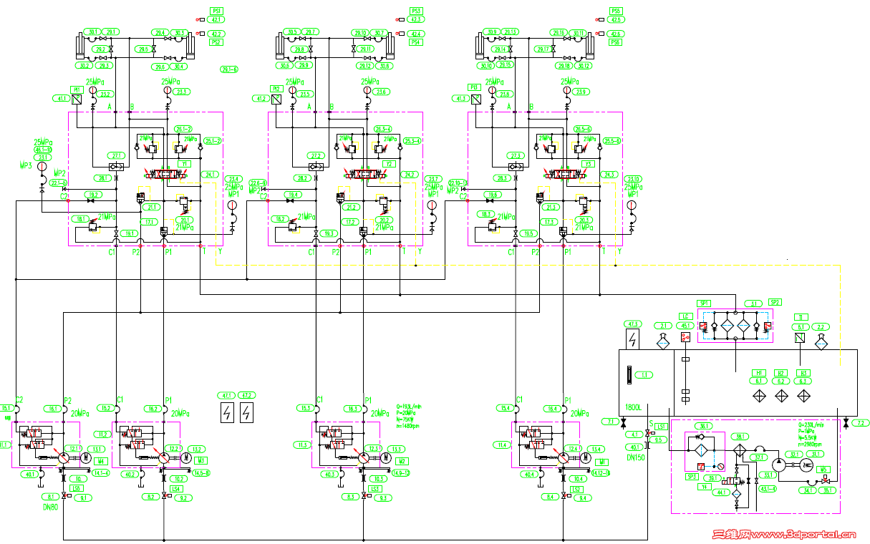The width and height of the screenshot is (870, 544).
Task: Select the circulation pump symbol near label 32.1
Action: 778,465
